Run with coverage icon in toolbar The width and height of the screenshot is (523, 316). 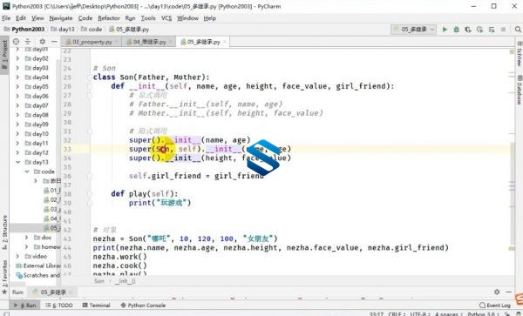[x=468, y=30]
